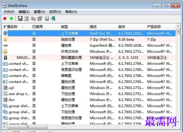Click the icon of the .exe drop target row
Viewport: 183px width, 132px height.
coord(5,93)
